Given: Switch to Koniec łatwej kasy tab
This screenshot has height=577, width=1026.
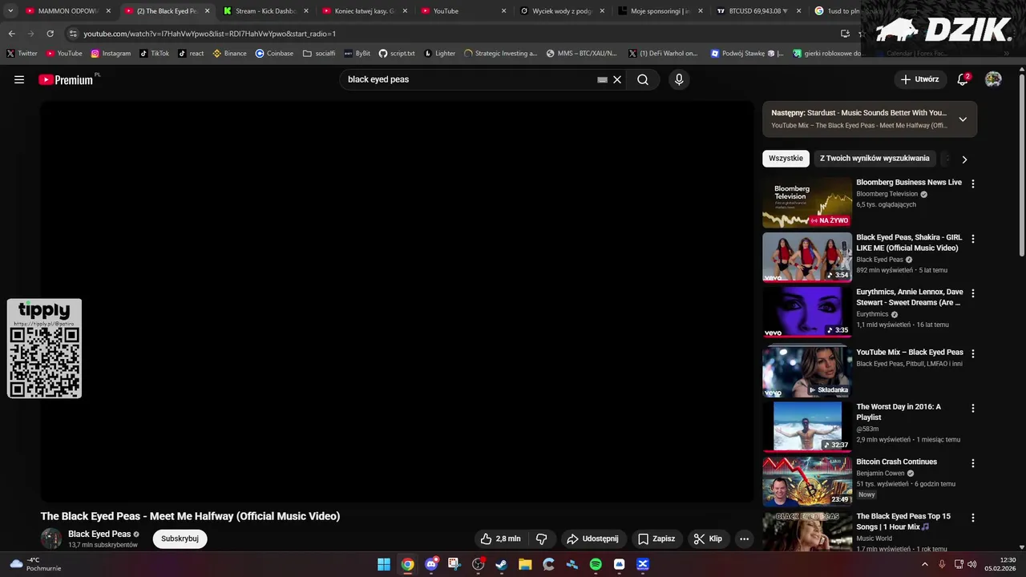Looking at the screenshot, I should coord(365,11).
